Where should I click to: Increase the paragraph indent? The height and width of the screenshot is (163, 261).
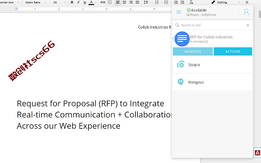(x=182, y=2)
